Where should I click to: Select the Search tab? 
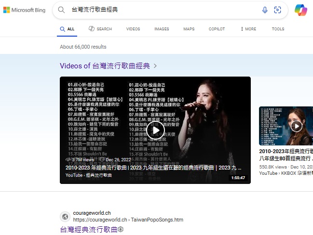pos(100,29)
